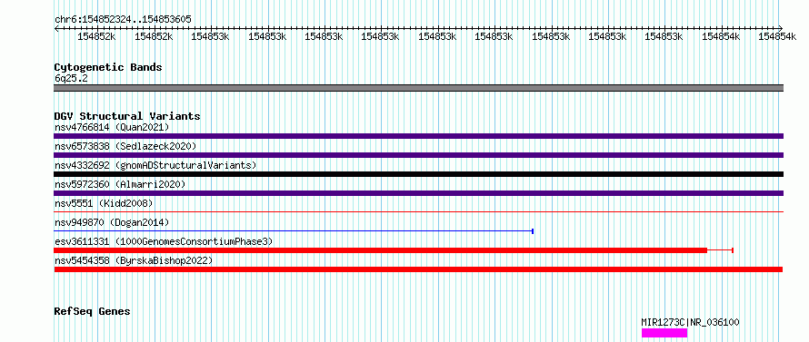Click the blue end marker of nsv949870
Viewport: 809px width, 342px height.
coord(533,231)
